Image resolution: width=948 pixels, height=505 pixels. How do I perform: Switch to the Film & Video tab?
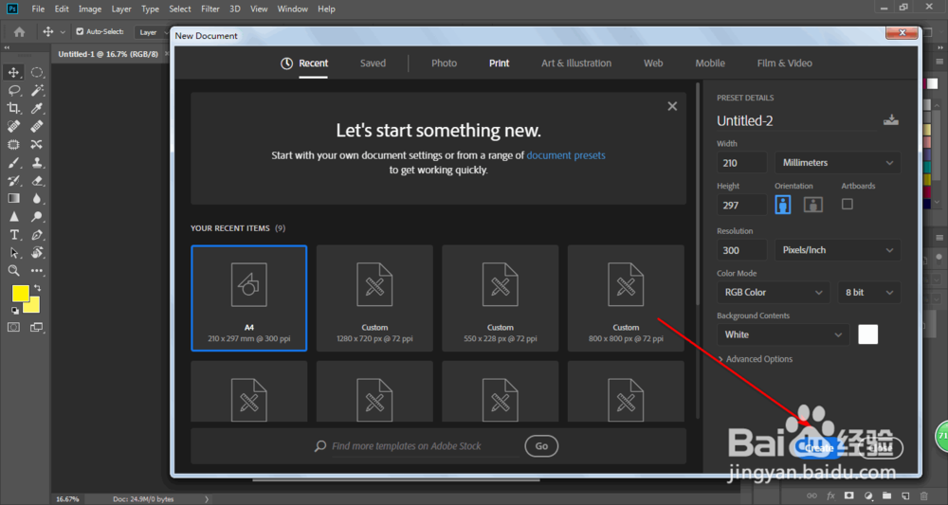point(784,63)
